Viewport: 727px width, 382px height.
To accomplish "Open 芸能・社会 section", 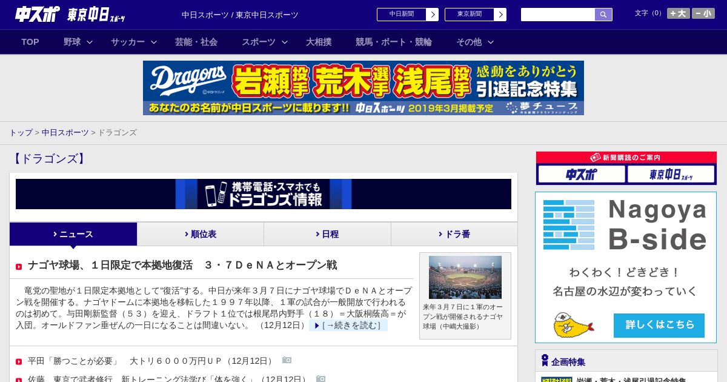I will click(x=196, y=42).
